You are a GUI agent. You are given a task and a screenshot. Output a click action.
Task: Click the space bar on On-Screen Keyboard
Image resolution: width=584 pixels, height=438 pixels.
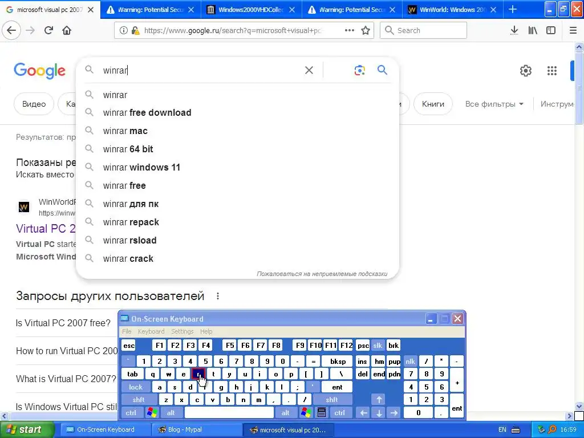[229, 413]
